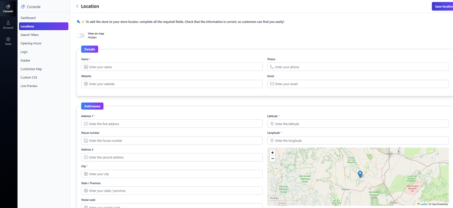Focus the Enter your phone input

pos(358,67)
